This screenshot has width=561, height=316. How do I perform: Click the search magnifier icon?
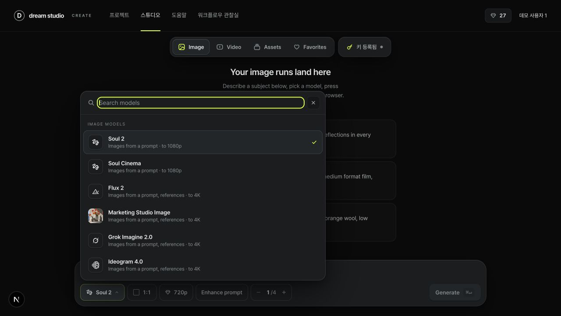pos(91,103)
